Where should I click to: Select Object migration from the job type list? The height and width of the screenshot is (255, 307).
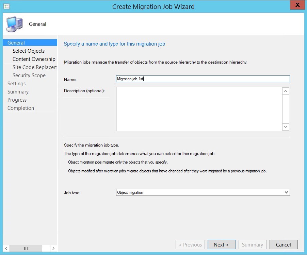click(x=203, y=192)
